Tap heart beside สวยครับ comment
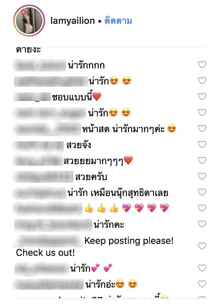The height and width of the screenshot is (305, 220). click(202, 176)
